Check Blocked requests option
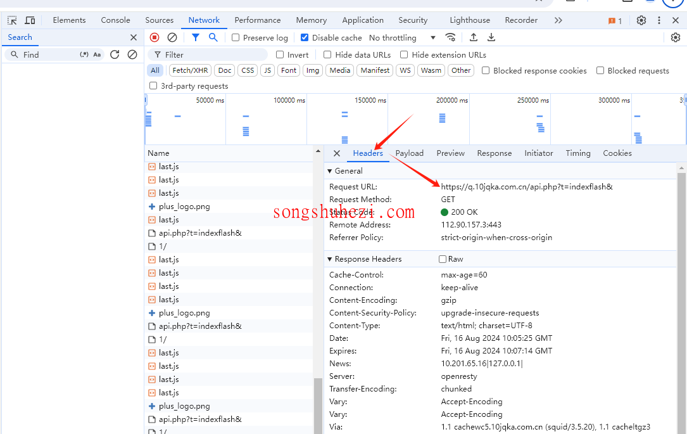Viewport: 687px width, 434px height. pyautogui.click(x=600, y=70)
